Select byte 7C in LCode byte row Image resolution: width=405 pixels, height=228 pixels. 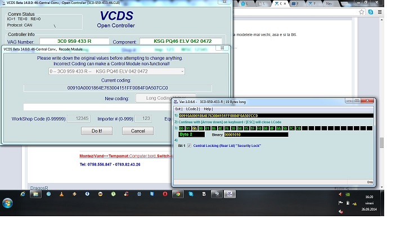coord(291,128)
